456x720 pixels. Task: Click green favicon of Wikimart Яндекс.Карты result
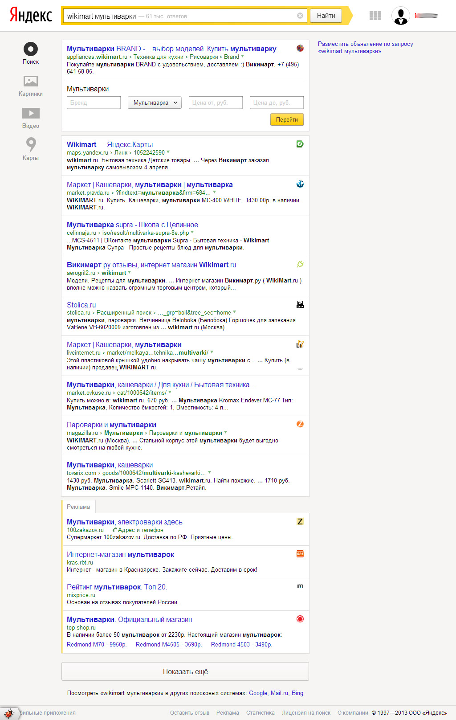tap(300, 144)
